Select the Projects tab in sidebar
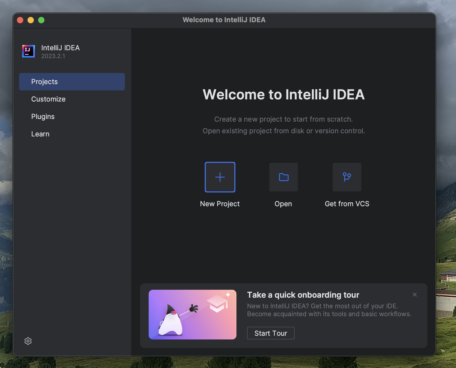The height and width of the screenshot is (368, 456). (x=72, y=82)
